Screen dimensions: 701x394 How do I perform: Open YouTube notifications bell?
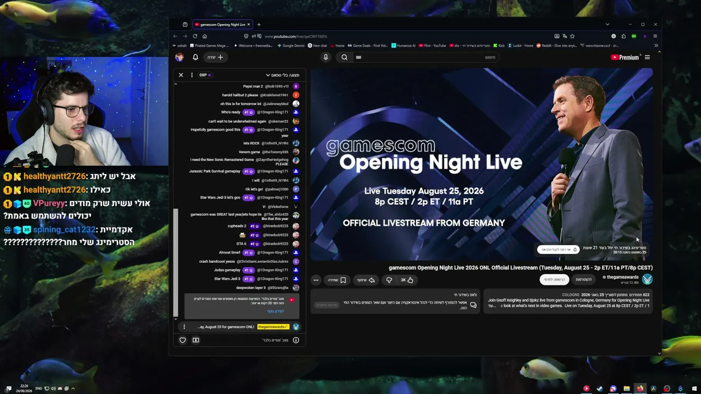pos(196,57)
